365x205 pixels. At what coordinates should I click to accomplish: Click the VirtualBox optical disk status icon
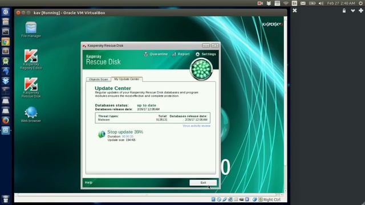coord(219,199)
